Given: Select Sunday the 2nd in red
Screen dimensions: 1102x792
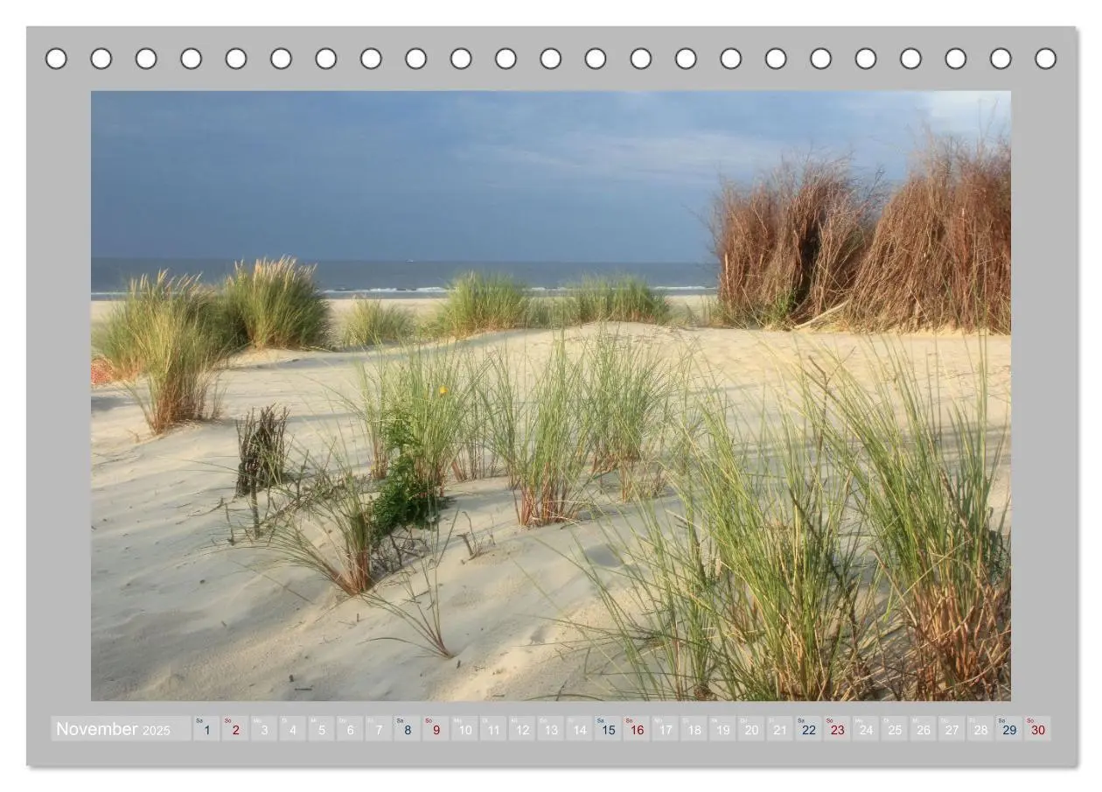Looking at the screenshot, I should coord(235,729).
